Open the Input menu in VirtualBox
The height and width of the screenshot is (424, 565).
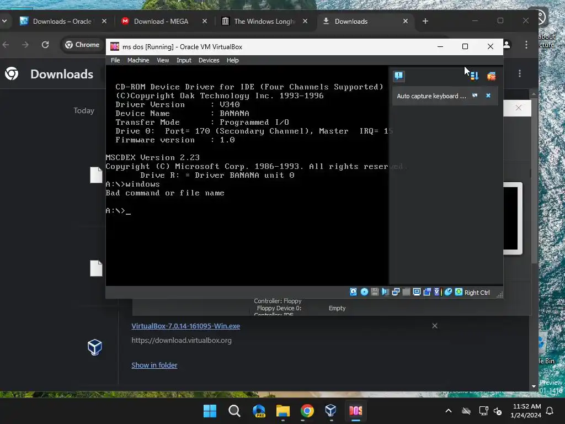pyautogui.click(x=184, y=60)
